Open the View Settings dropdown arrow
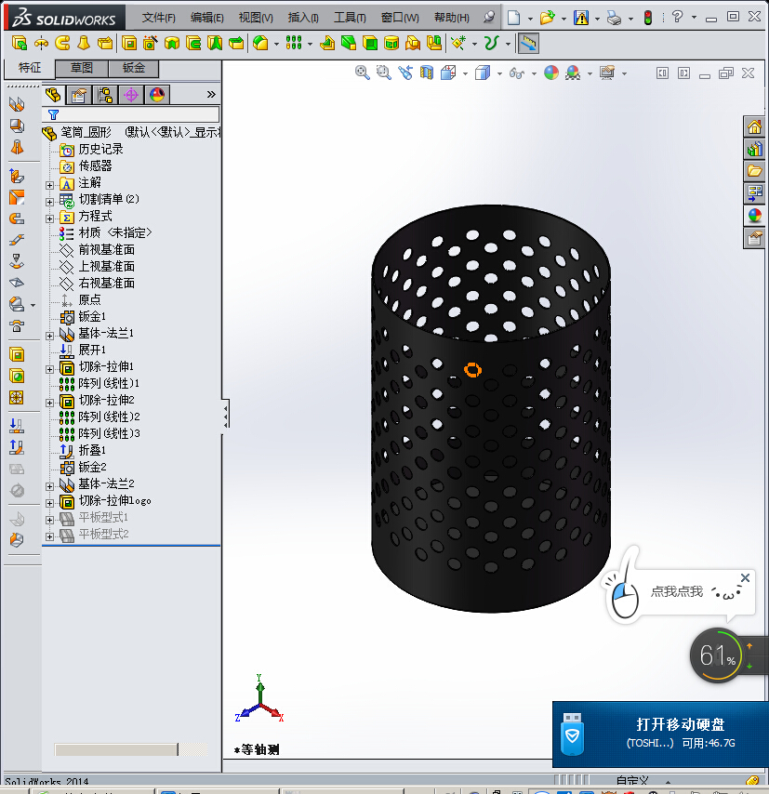 (x=624, y=74)
